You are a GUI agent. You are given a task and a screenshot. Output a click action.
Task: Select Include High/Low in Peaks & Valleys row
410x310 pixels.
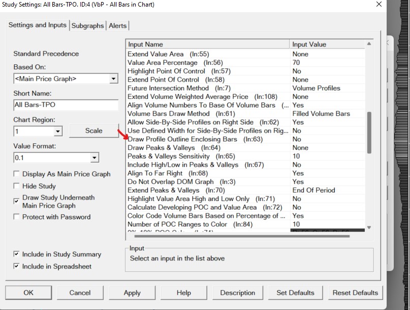[x=246, y=165]
